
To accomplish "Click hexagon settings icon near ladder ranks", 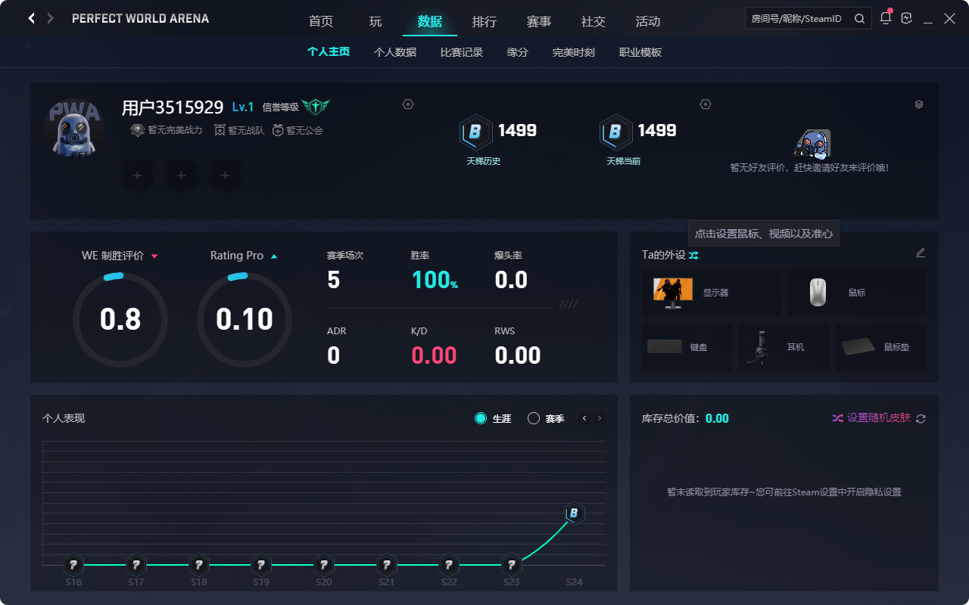I will point(706,104).
